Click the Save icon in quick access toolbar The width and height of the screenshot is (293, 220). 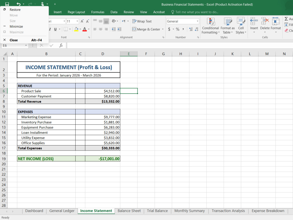click(7, 4)
